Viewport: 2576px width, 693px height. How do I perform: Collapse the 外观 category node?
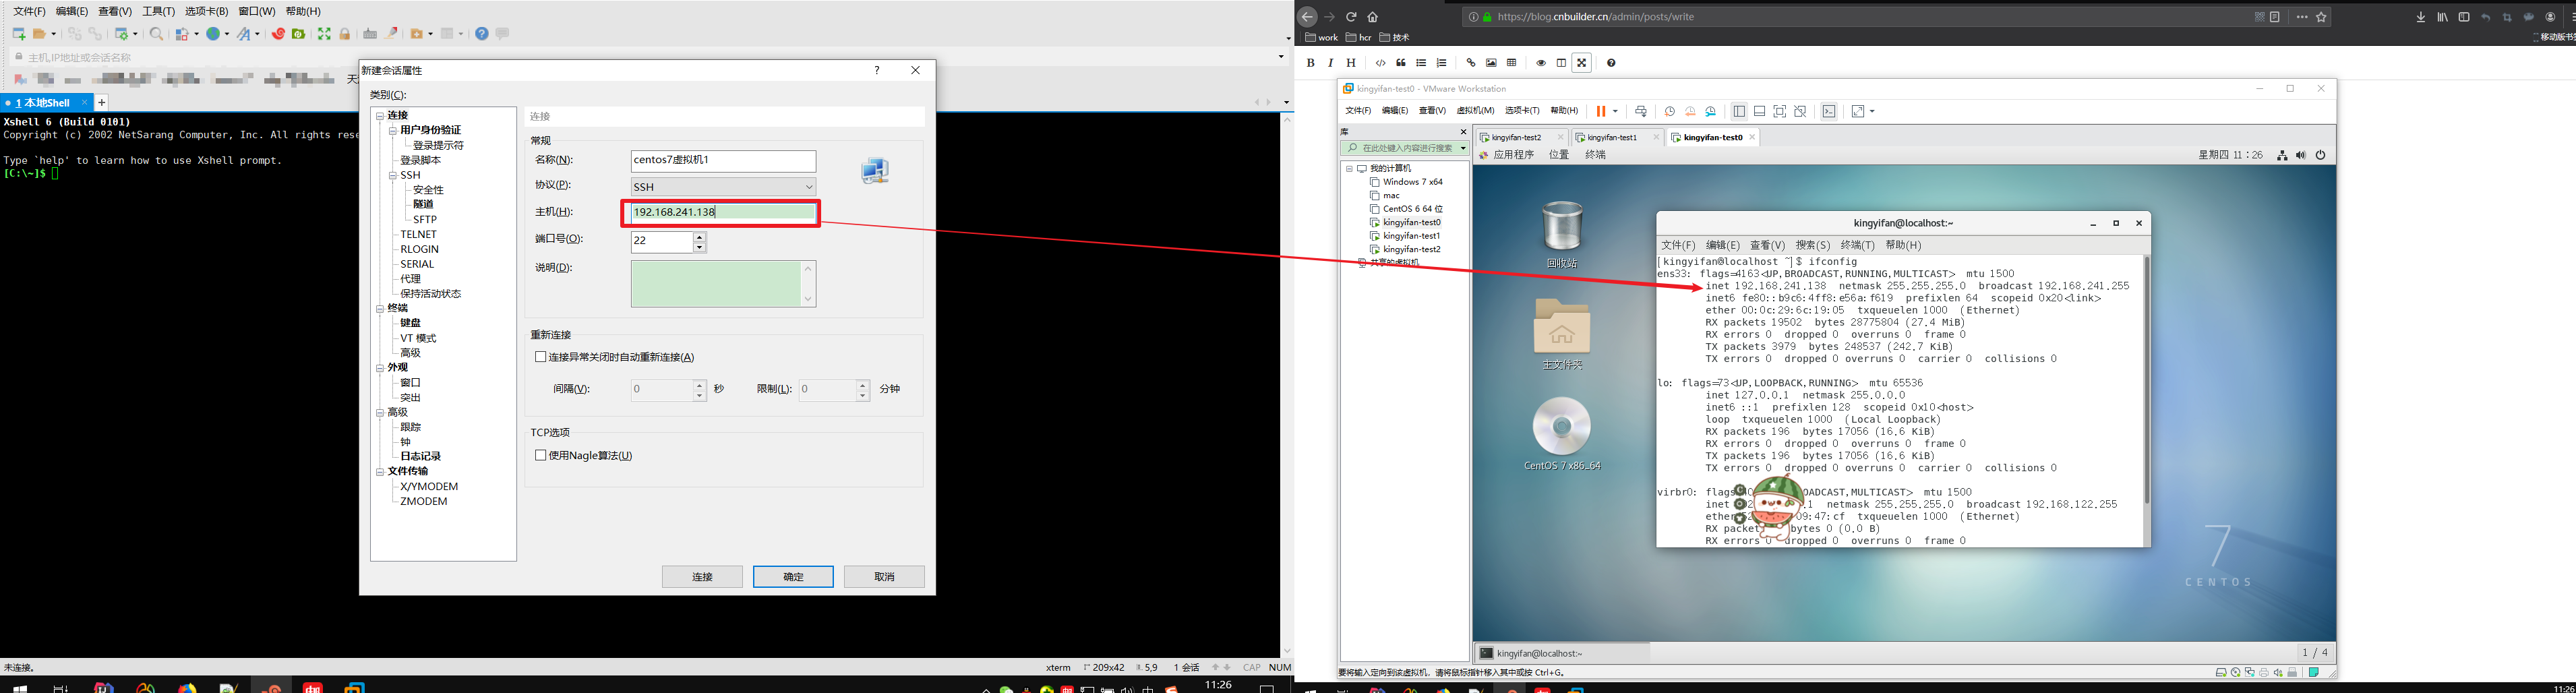tap(380, 368)
